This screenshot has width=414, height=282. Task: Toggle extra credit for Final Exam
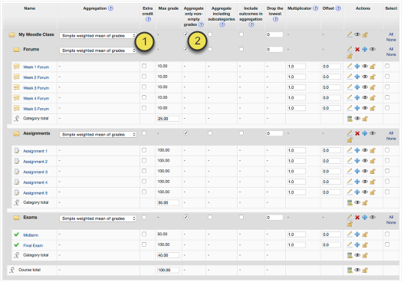coord(144,244)
